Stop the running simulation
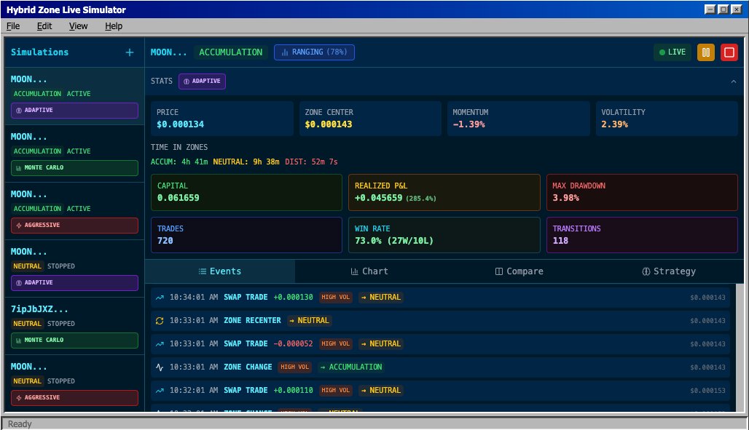Image resolution: width=749 pixels, height=430 pixels. (x=729, y=52)
